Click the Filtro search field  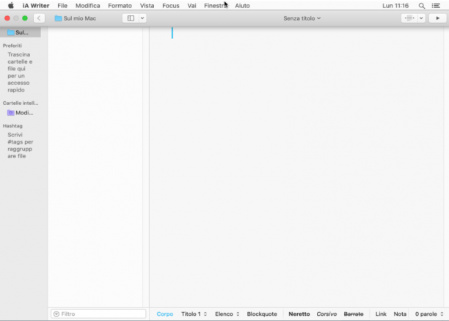98,314
